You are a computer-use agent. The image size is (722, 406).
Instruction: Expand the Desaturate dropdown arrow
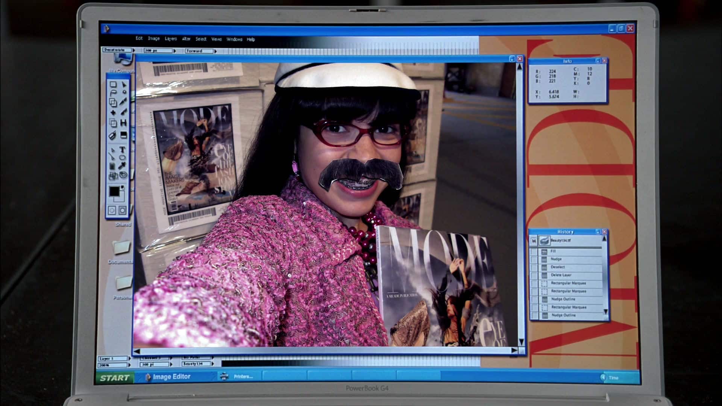[x=133, y=50]
